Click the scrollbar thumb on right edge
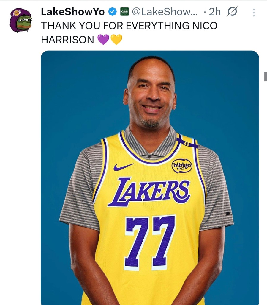Screen dimensions: 267x305 point(265,77)
